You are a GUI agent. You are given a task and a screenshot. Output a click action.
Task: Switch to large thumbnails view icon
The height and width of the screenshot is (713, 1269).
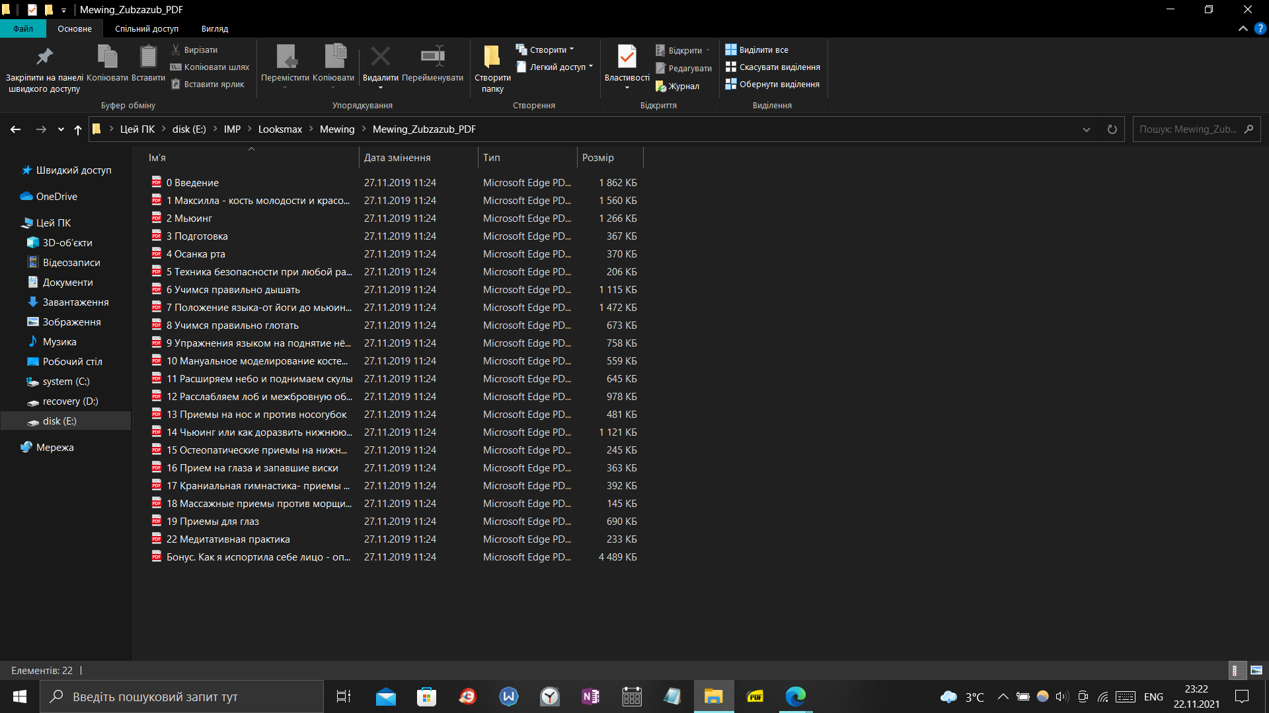coord(1256,670)
